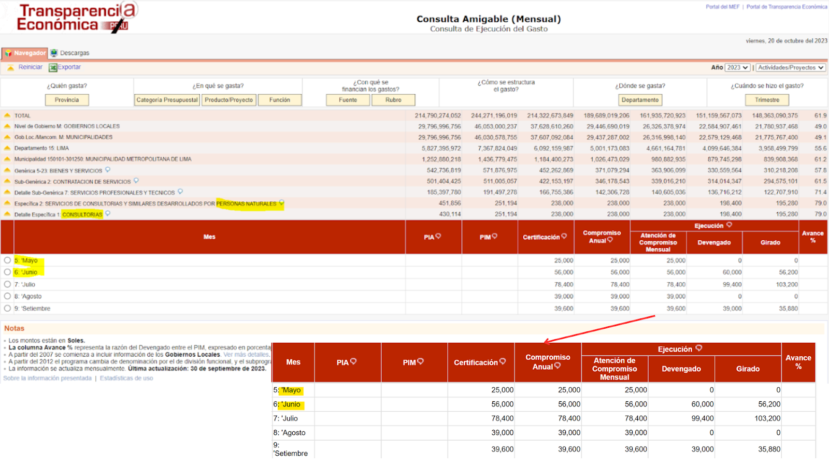829x466 pixels.
Task: Click the Trimestre button
Action: pyautogui.click(x=767, y=100)
